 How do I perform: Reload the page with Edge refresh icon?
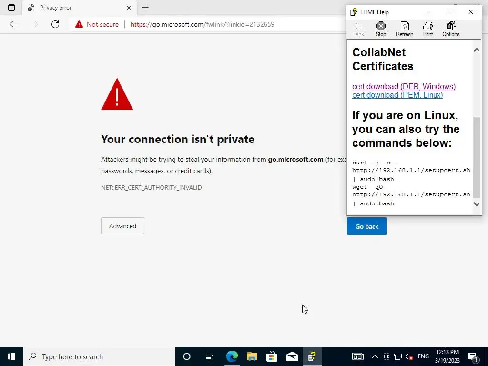[x=55, y=24]
